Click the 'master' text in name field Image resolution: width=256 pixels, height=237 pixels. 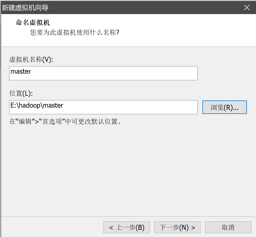pos(21,72)
